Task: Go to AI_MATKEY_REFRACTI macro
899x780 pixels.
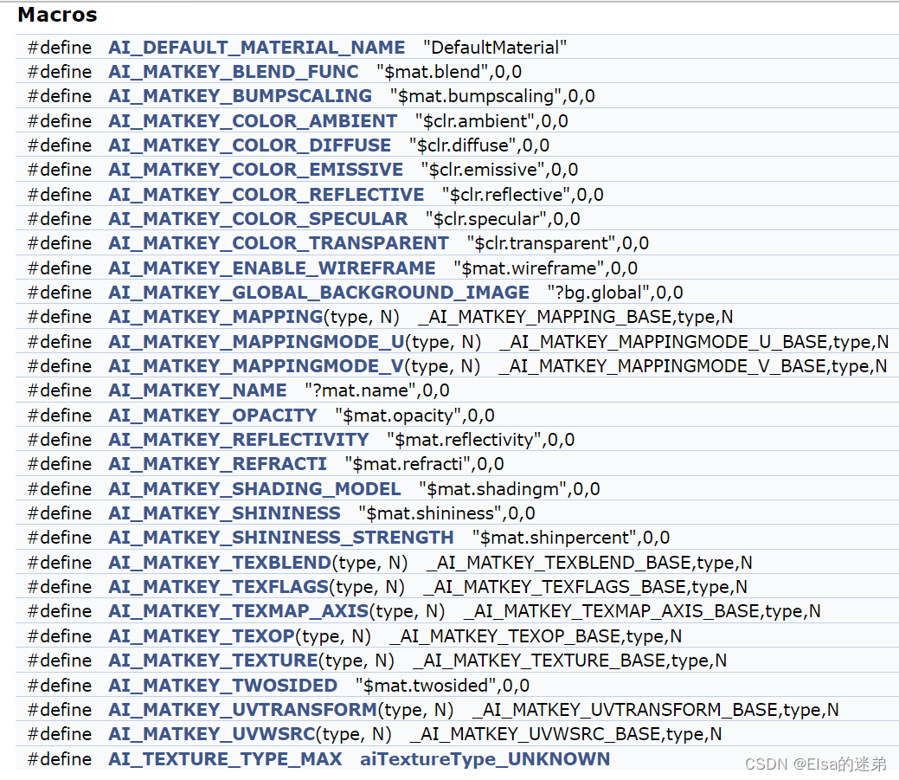Action: pos(217,464)
